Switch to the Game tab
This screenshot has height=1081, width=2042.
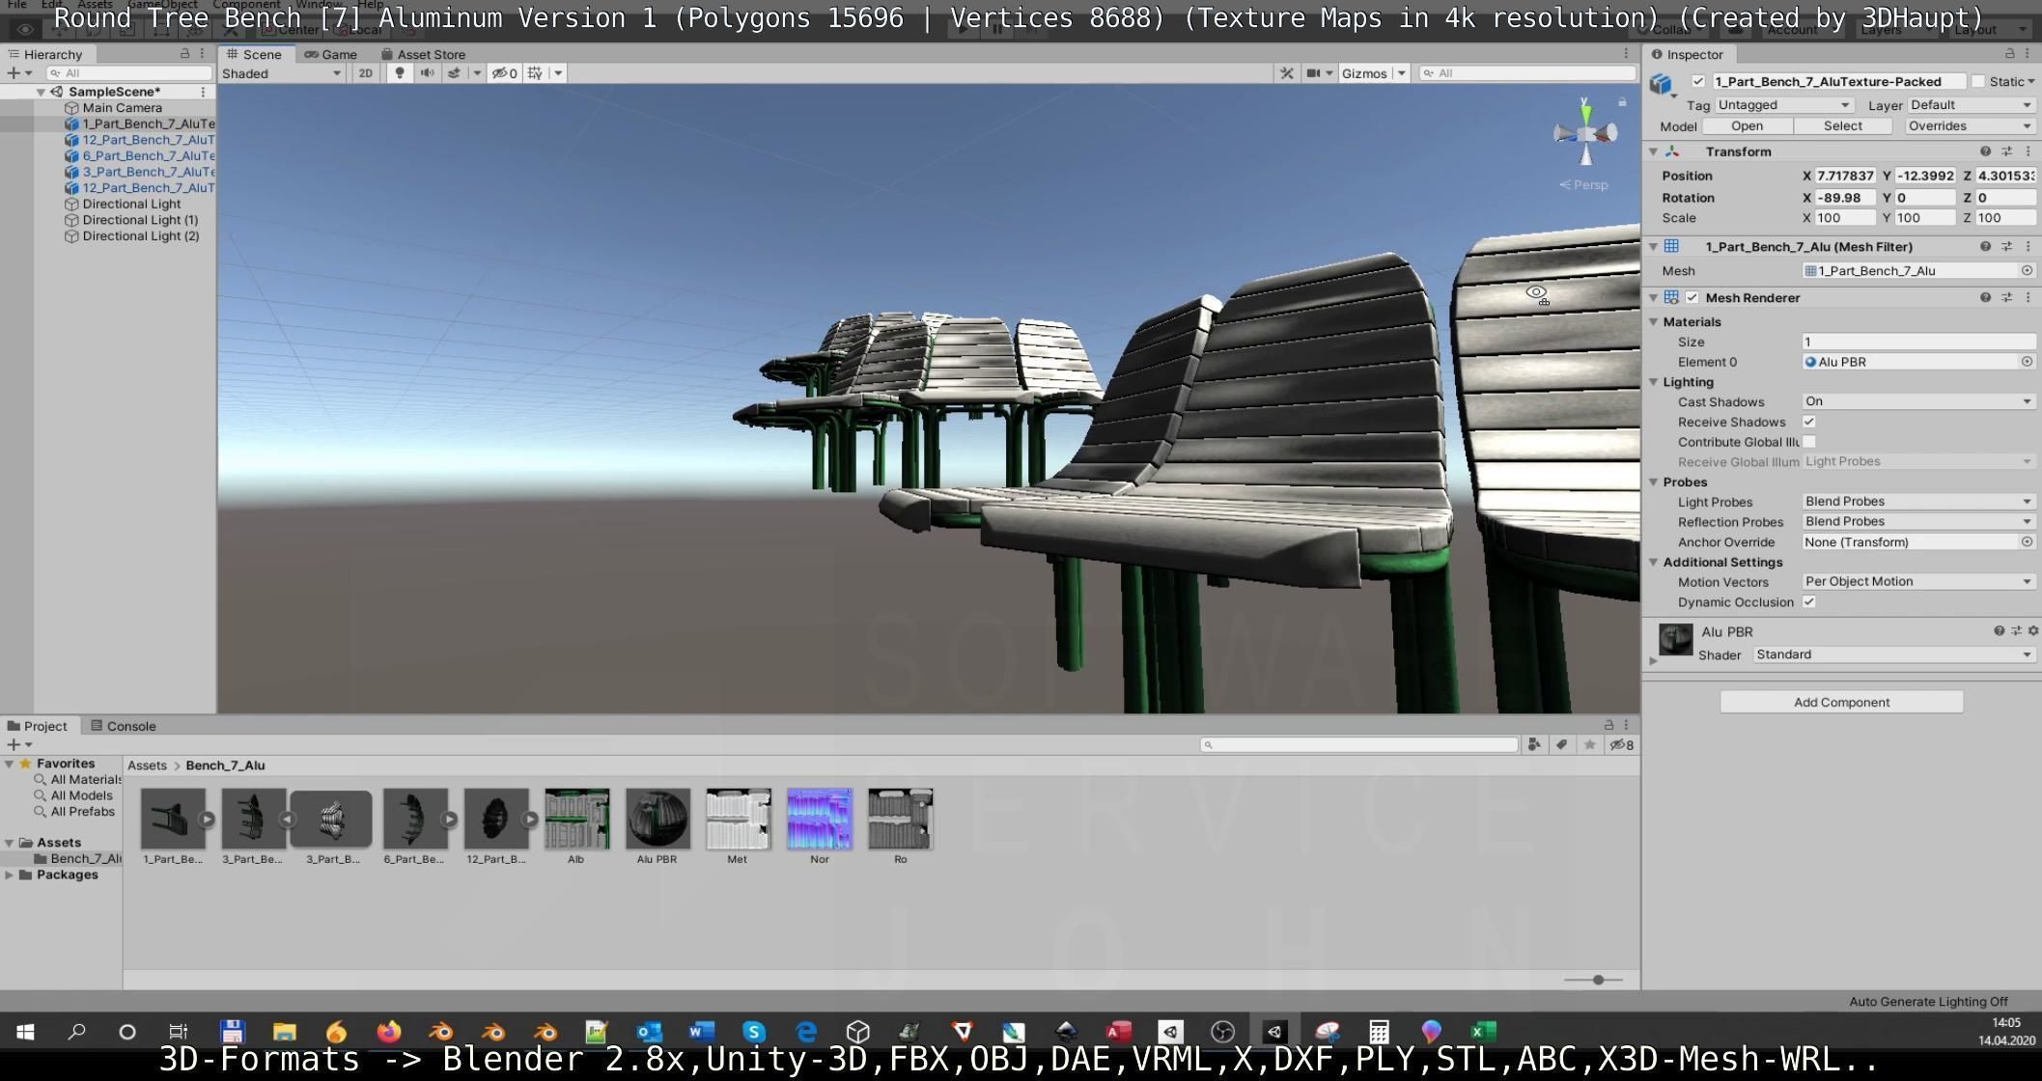pos(331,54)
